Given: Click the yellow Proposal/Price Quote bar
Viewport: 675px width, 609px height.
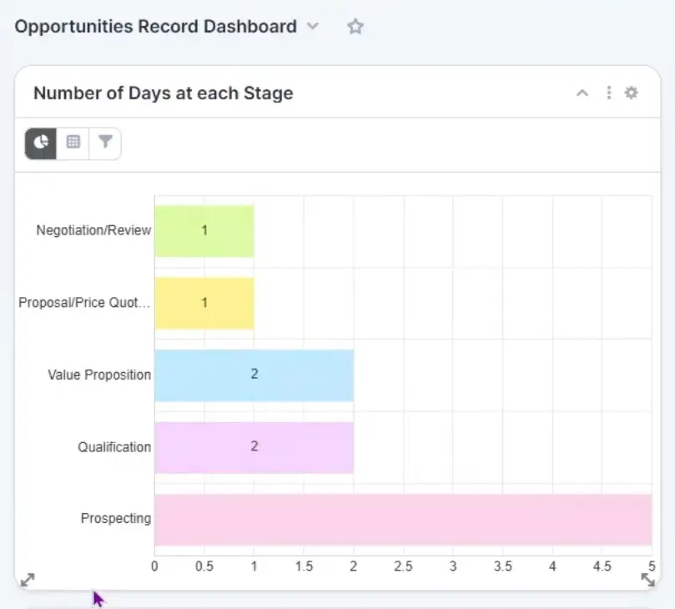Looking at the screenshot, I should [x=204, y=304].
